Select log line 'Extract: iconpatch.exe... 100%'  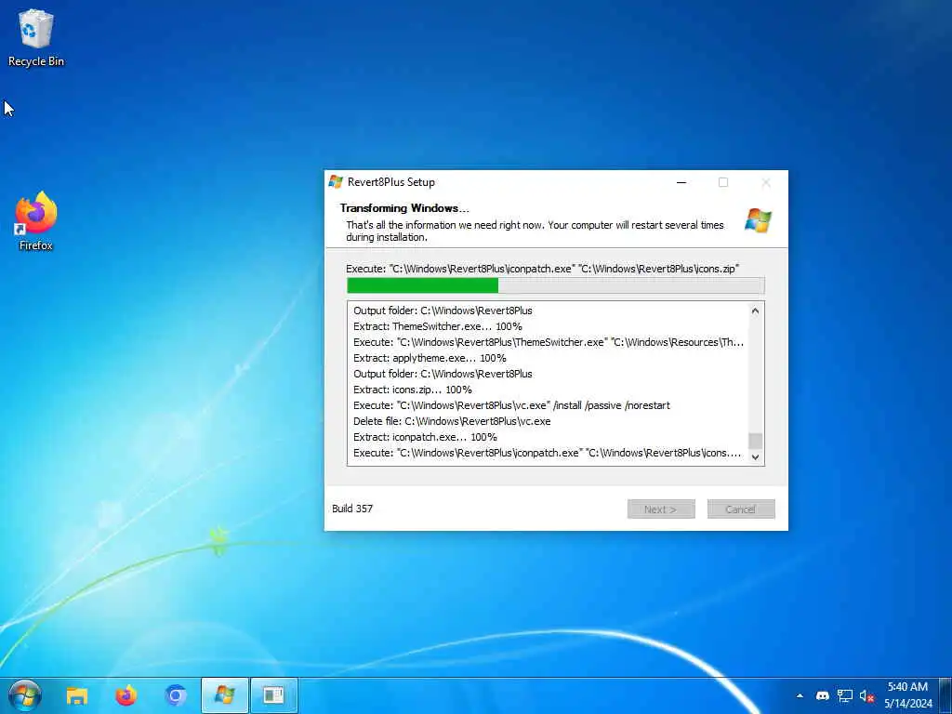click(x=425, y=437)
